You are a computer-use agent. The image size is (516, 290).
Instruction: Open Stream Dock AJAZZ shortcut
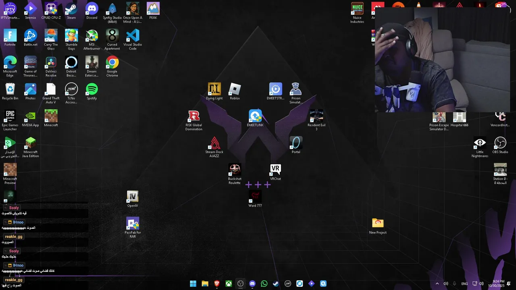point(214,147)
